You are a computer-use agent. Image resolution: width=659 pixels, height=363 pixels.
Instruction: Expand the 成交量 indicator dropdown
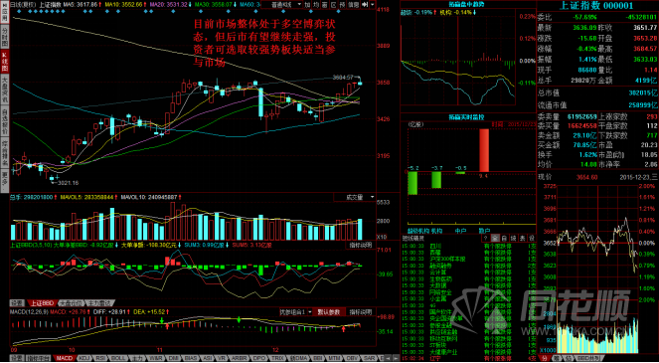pyautogui.click(x=354, y=197)
